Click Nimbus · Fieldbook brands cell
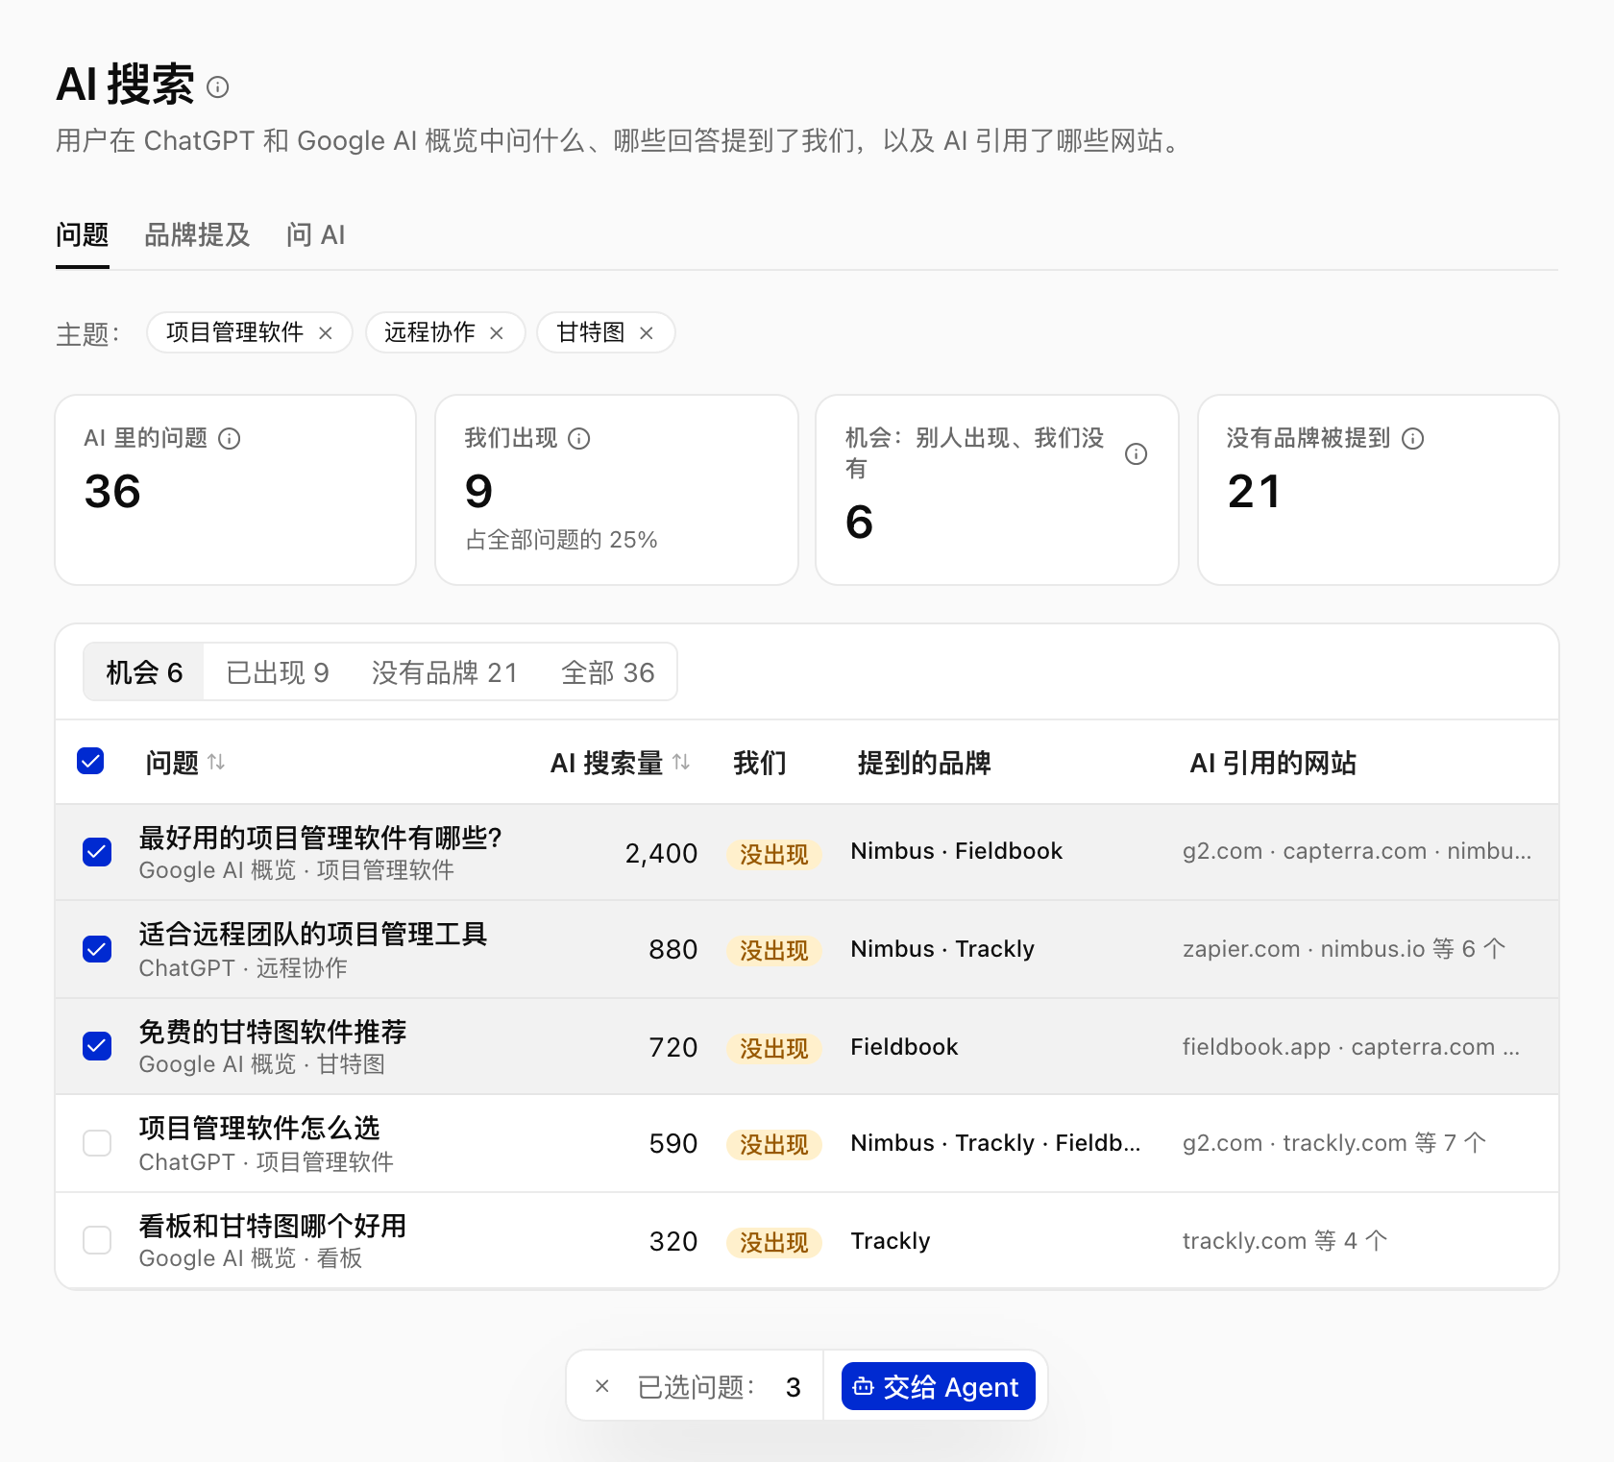Viewport: 1614px width, 1462px height. point(957,851)
